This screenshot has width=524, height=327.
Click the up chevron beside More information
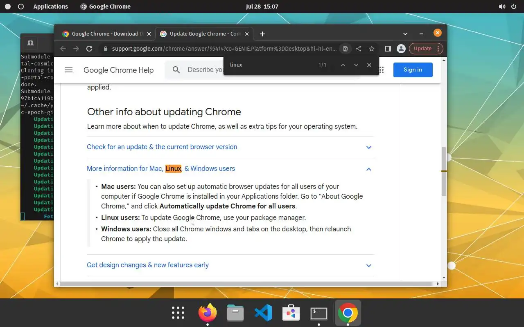pos(369,169)
